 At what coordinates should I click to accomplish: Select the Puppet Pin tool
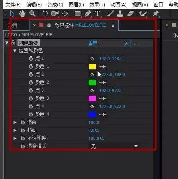coord(156,14)
